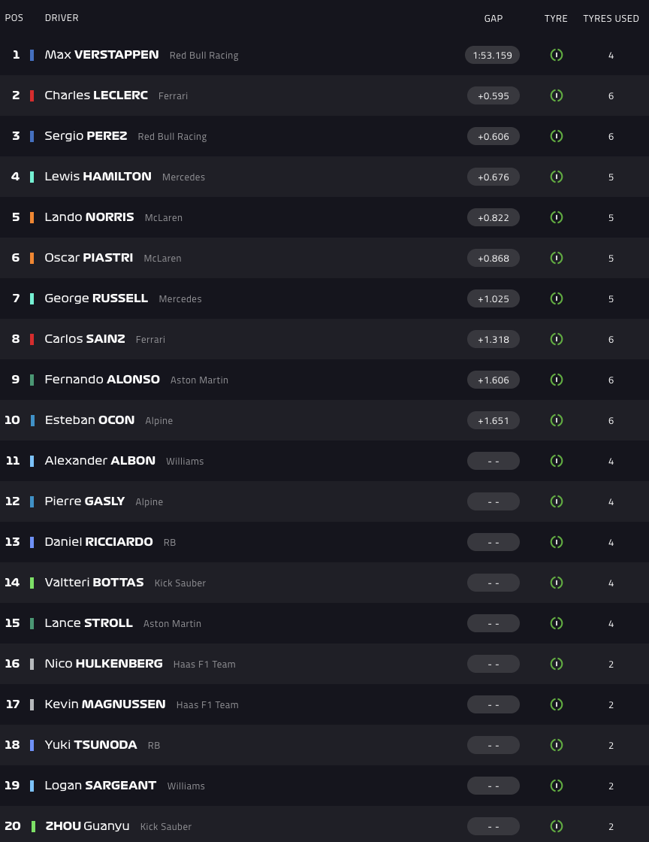
Task: Click the tyre icon in Verstappen's row
Action: 557,55
